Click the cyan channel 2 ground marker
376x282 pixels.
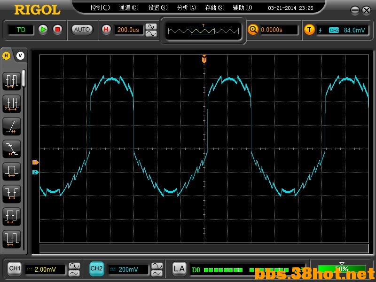(x=36, y=172)
